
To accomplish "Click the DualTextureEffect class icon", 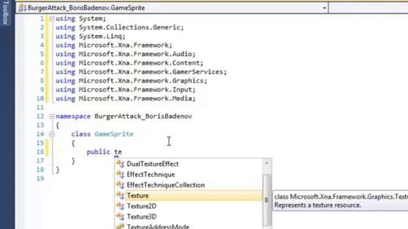I will coord(120,164).
